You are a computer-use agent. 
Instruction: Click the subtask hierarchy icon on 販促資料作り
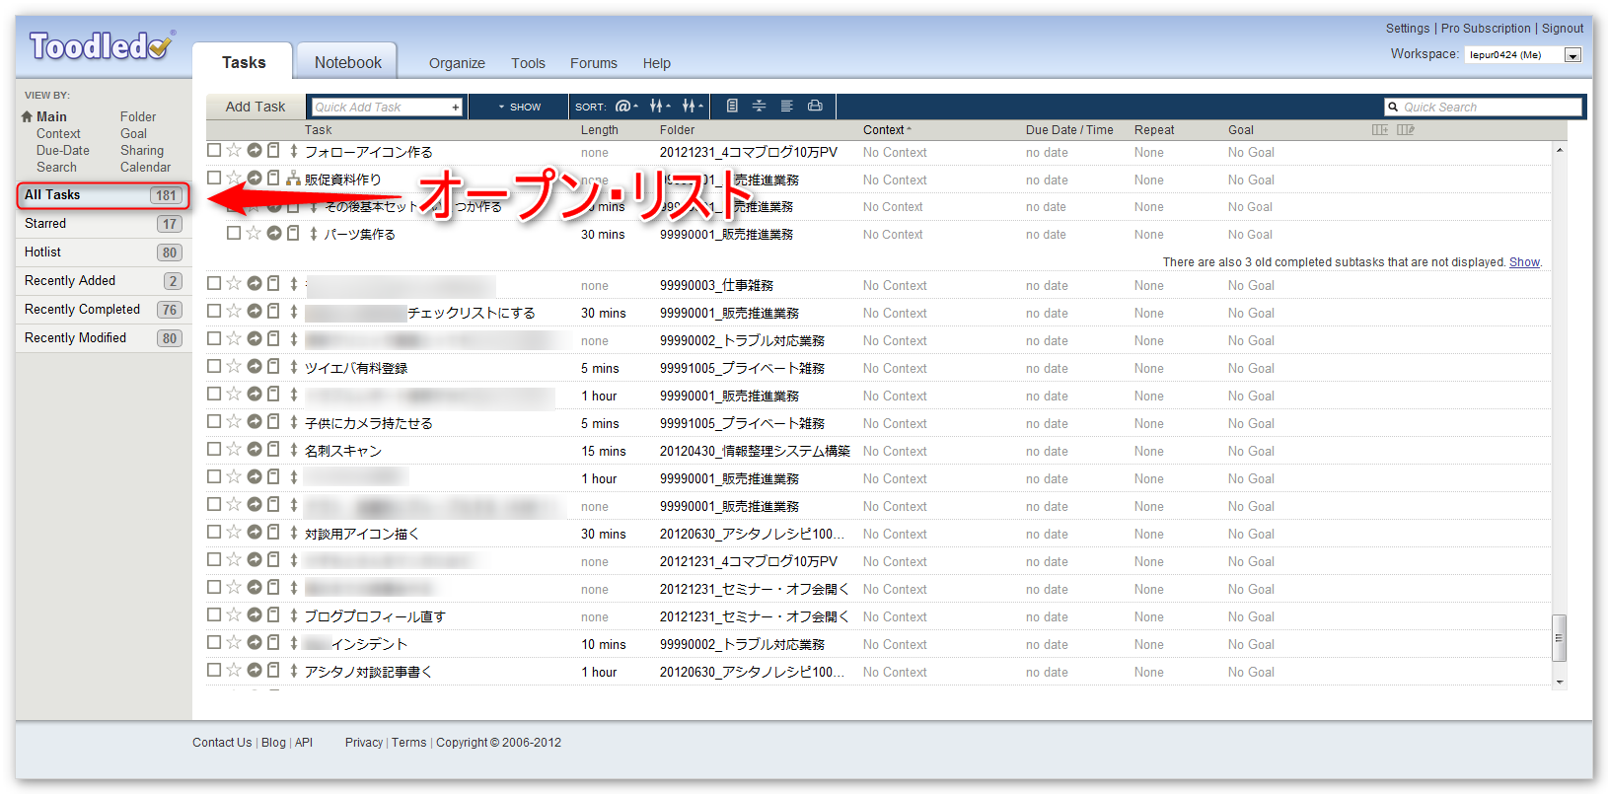pos(293,179)
